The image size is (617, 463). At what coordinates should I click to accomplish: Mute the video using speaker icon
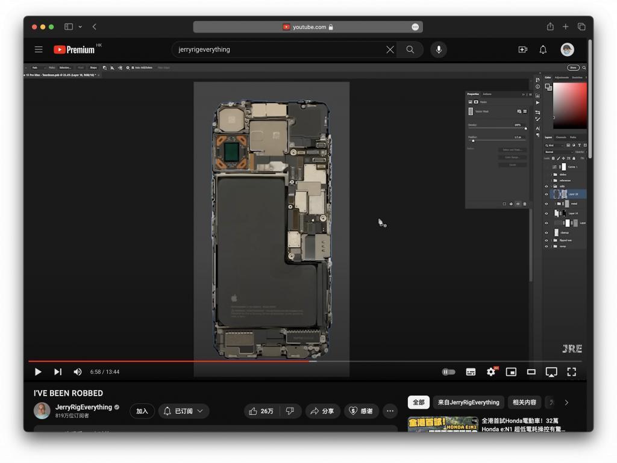pyautogui.click(x=77, y=372)
